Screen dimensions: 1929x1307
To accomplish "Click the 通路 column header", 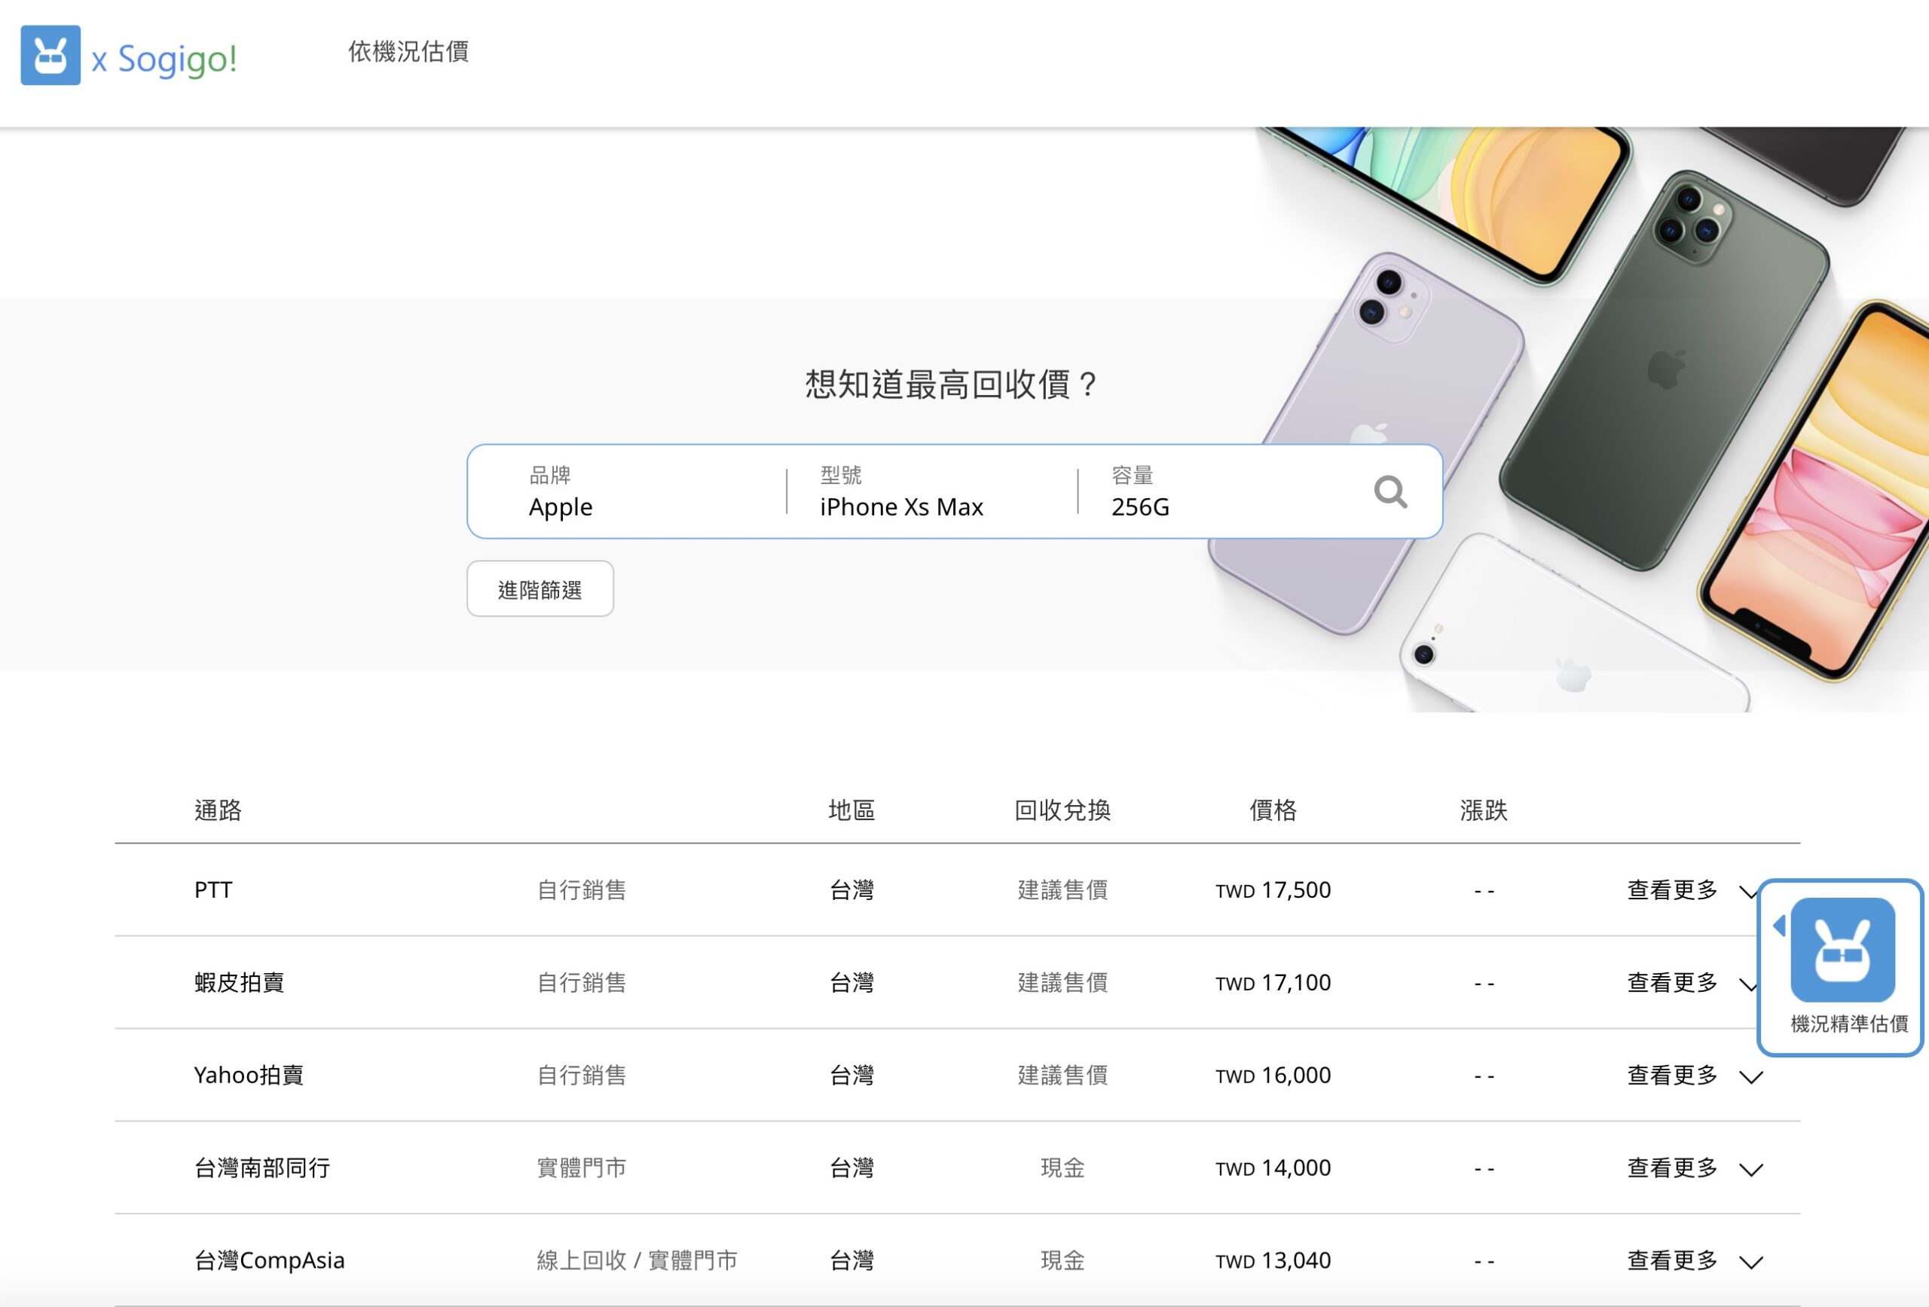I will (219, 810).
